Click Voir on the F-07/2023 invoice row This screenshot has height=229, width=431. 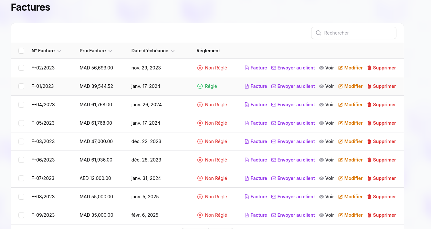[x=327, y=178]
